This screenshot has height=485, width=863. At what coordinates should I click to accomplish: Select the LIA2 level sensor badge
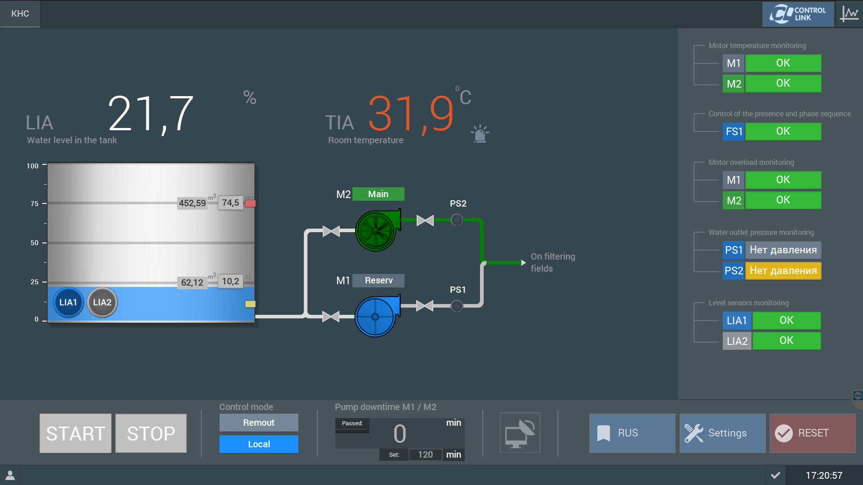point(102,302)
